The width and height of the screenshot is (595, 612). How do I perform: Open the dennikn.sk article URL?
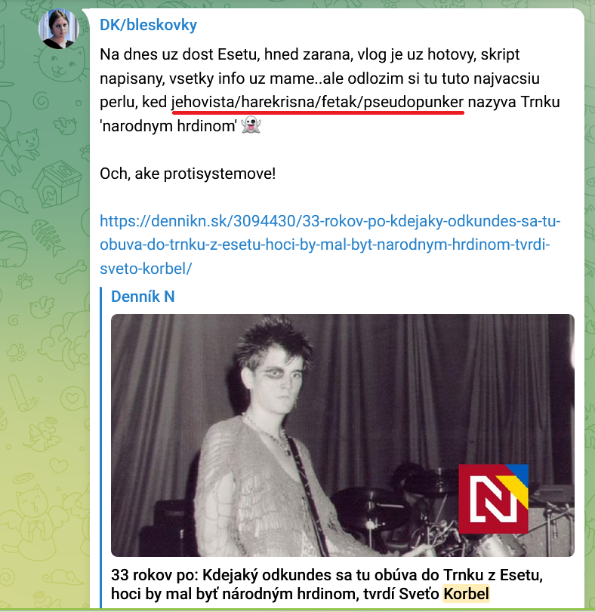click(x=330, y=244)
